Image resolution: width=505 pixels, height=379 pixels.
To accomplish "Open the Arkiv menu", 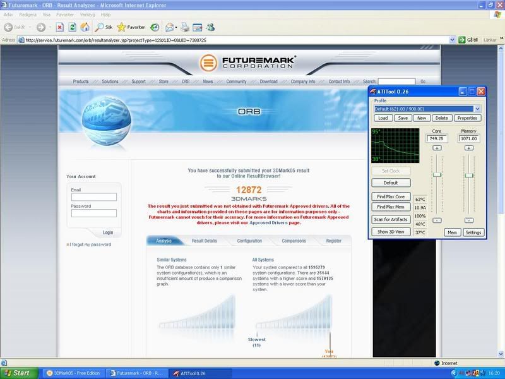I will [x=8, y=15].
